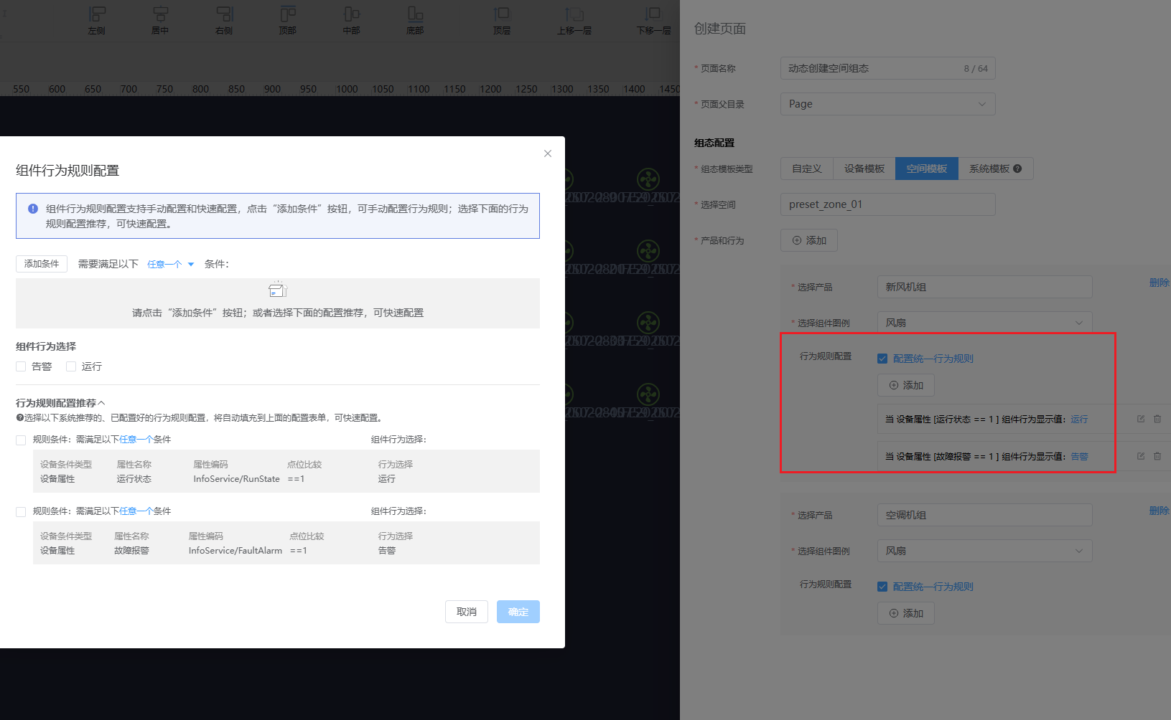The height and width of the screenshot is (720, 1171).
Task: Uncheck 配置统一行为规则 under 新风机组
Action: tap(882, 359)
